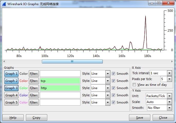Click the black Color label of Graph 1
Viewport: 176px width, 123px height.
[x=24, y=74]
